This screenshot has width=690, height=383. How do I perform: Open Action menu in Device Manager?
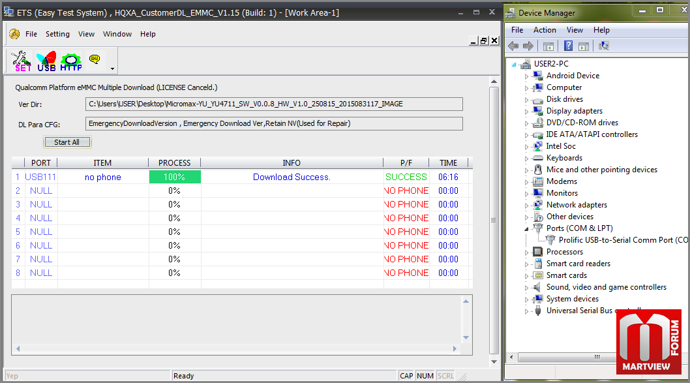pos(545,30)
